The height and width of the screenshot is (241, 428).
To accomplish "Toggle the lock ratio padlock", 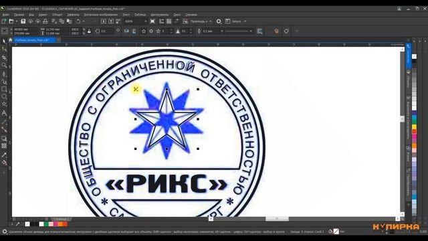I will pos(89,31).
